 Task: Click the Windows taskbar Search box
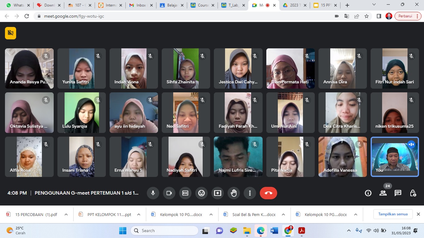click(x=165, y=231)
